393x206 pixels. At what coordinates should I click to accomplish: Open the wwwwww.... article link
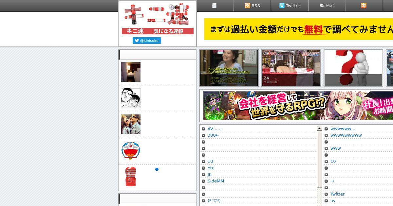[x=344, y=129]
